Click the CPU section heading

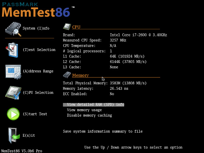[76, 27]
